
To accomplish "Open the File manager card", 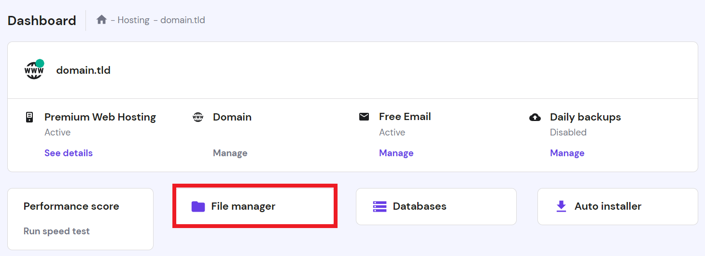I will 255,206.
